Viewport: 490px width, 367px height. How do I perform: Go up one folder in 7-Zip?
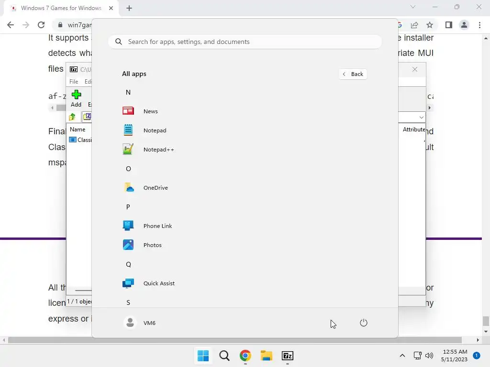(x=73, y=117)
